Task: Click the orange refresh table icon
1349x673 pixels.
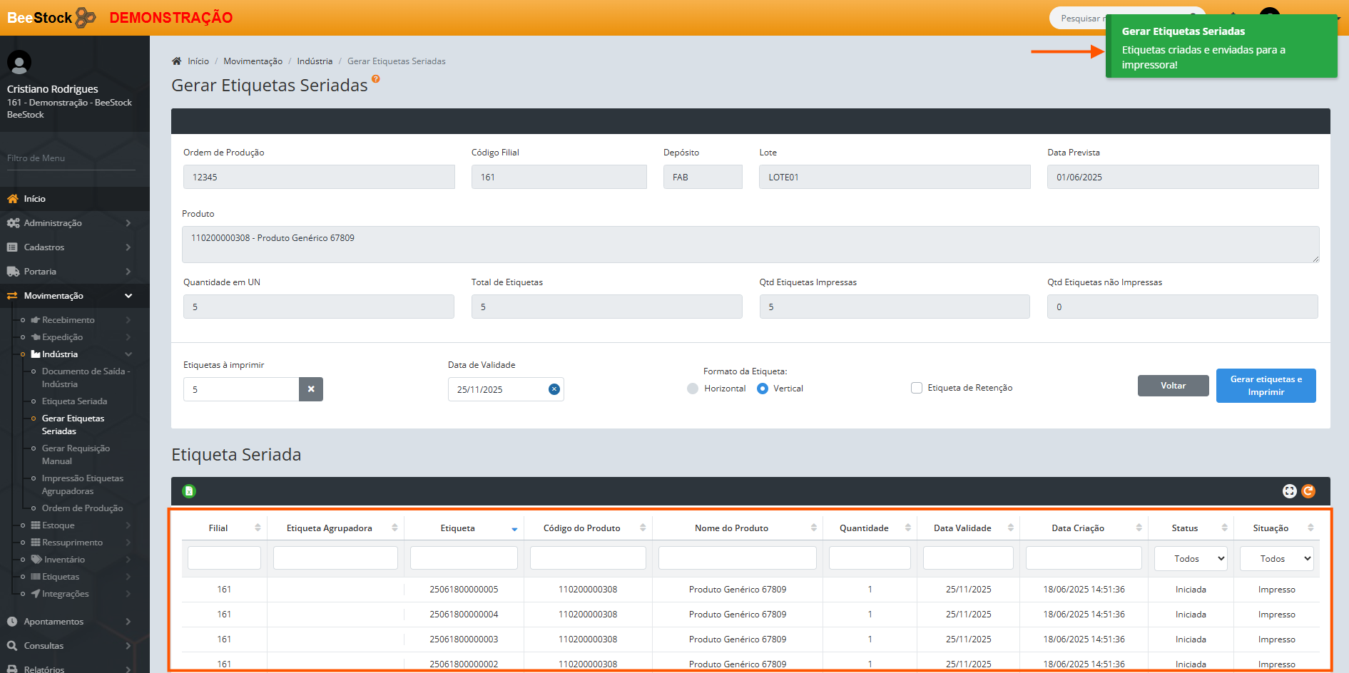Action: point(1308,491)
